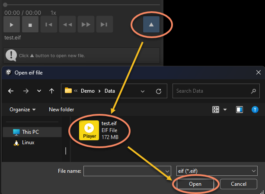Skip to the beginning of the track
This screenshot has height=194, width=265.
(49, 25)
